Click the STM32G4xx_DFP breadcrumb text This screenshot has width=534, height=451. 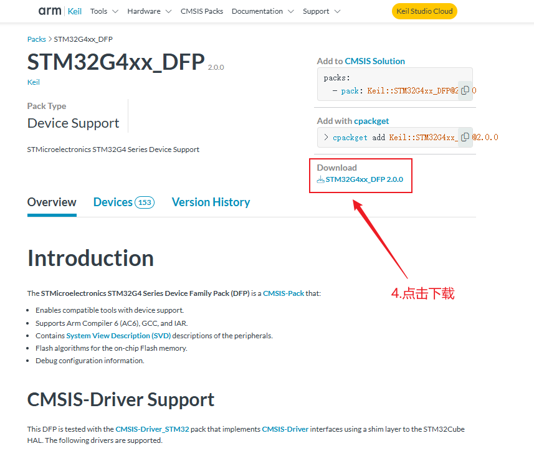[83, 39]
